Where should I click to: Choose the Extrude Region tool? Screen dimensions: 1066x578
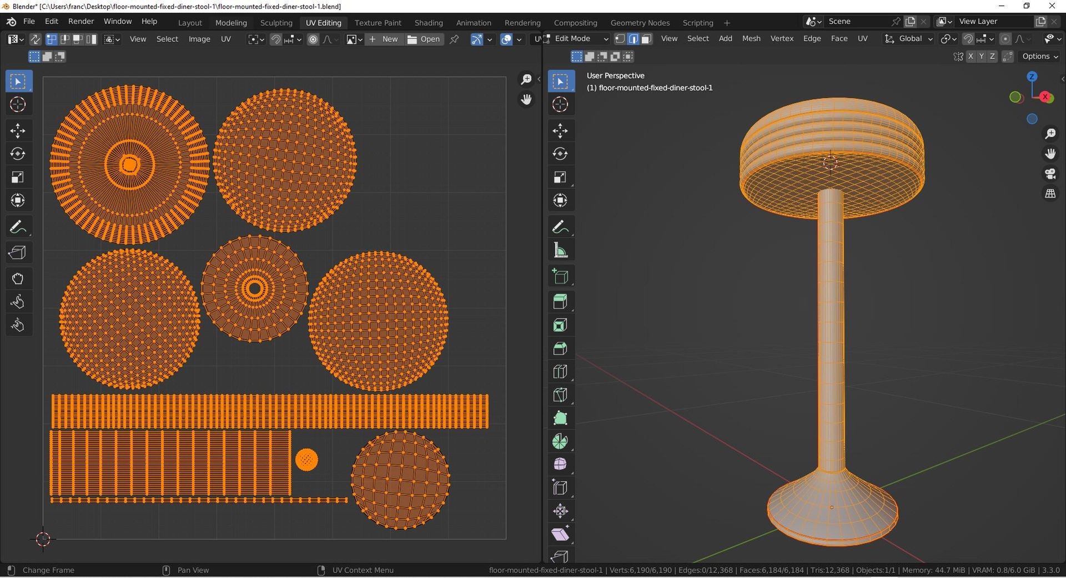560,302
